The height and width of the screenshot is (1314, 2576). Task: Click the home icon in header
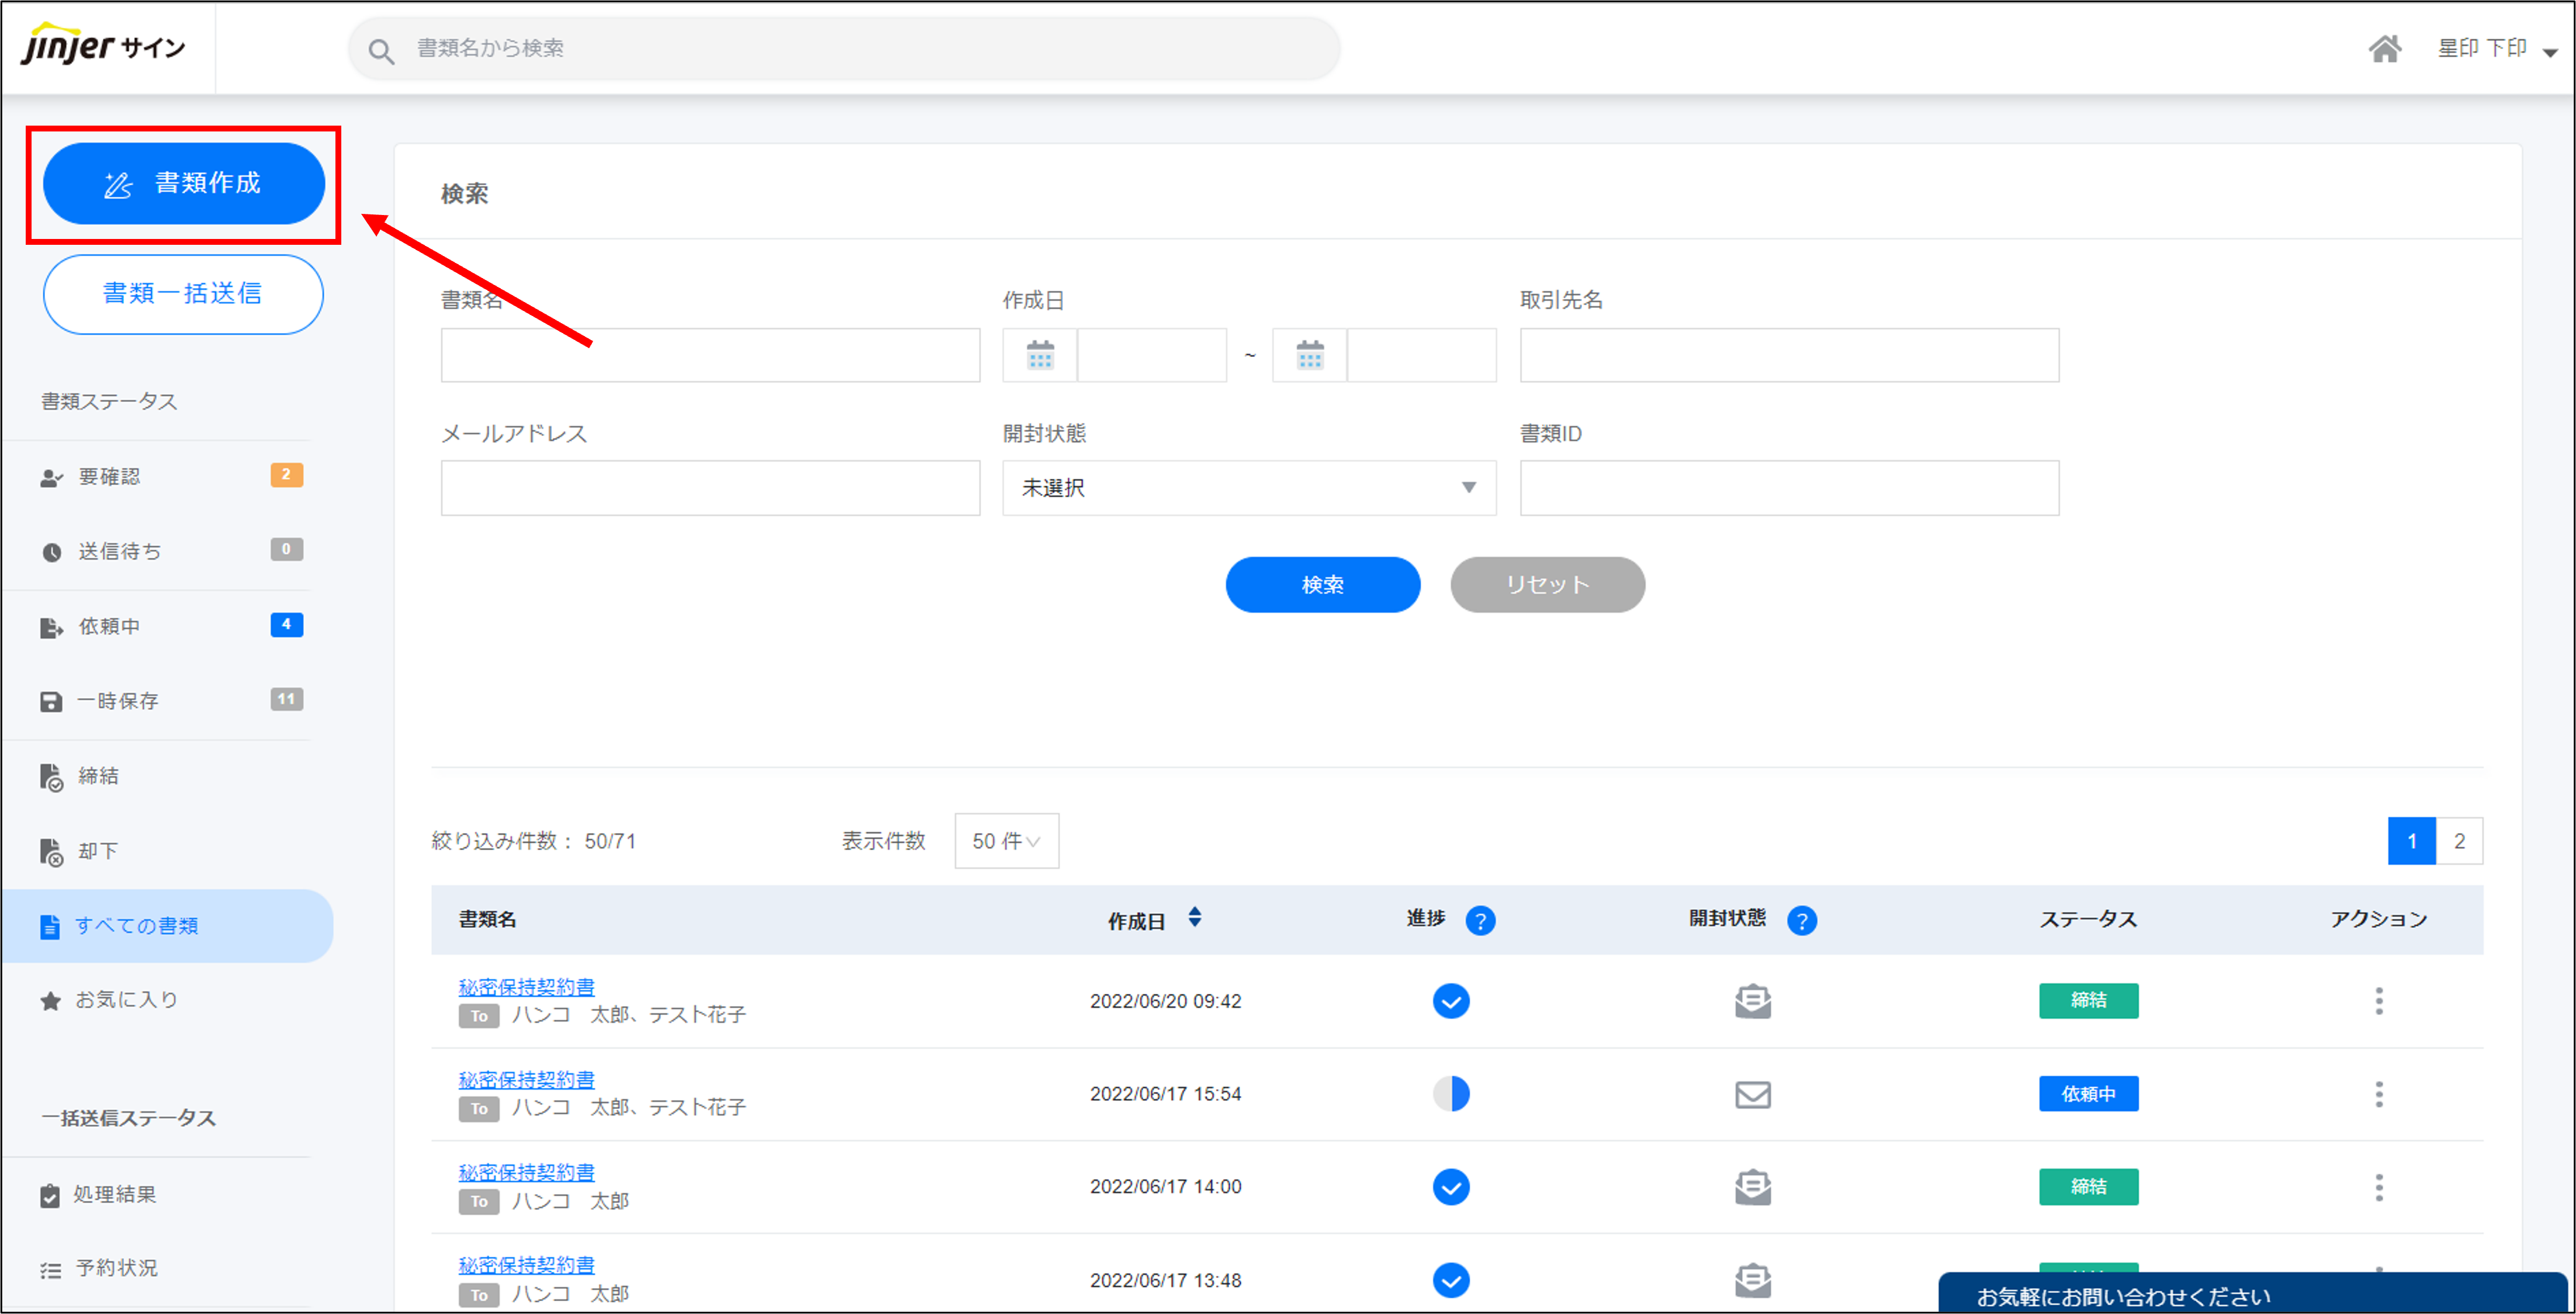pyautogui.click(x=2384, y=49)
